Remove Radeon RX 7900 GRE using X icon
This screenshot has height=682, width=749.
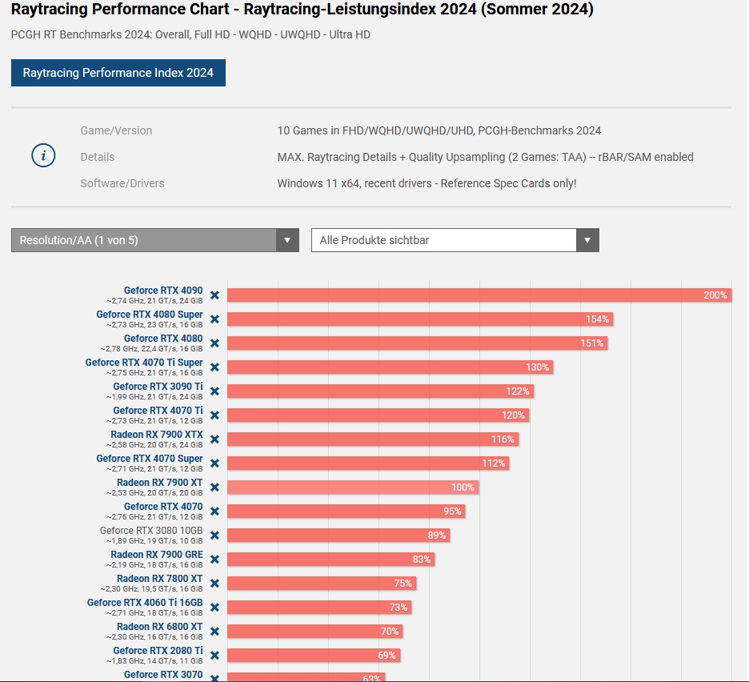pos(215,560)
